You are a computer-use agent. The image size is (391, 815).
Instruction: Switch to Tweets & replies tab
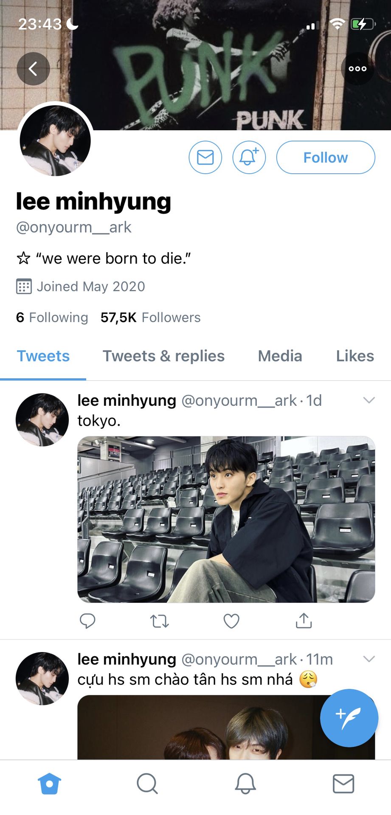[x=163, y=356]
